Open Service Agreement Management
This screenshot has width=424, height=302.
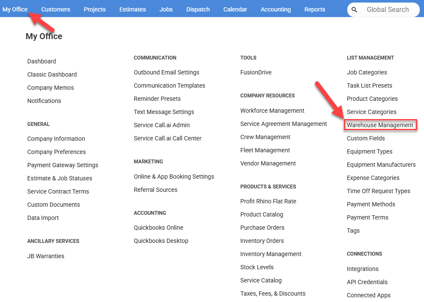[284, 124]
